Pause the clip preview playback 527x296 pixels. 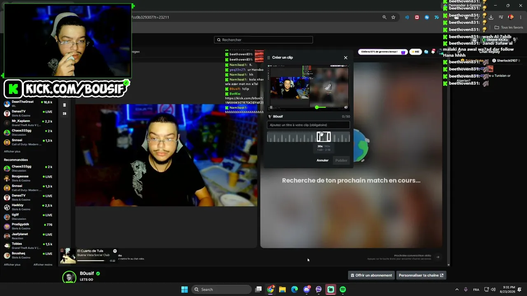point(271,107)
